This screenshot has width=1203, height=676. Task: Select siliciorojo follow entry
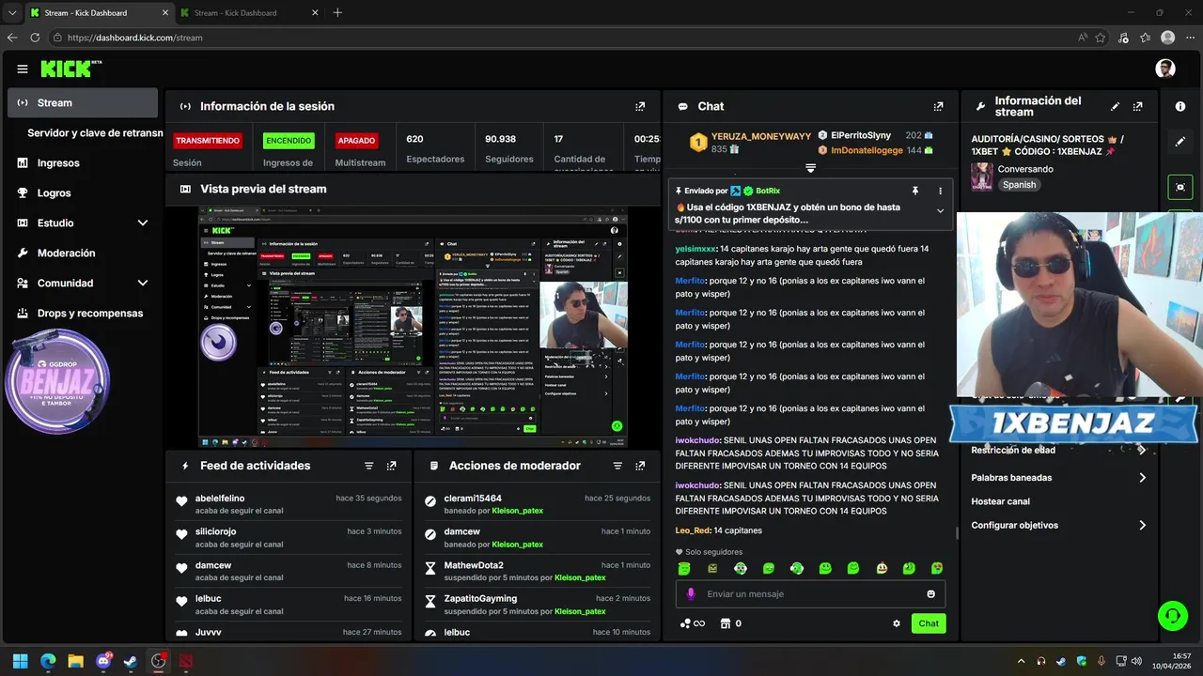pyautogui.click(x=289, y=537)
